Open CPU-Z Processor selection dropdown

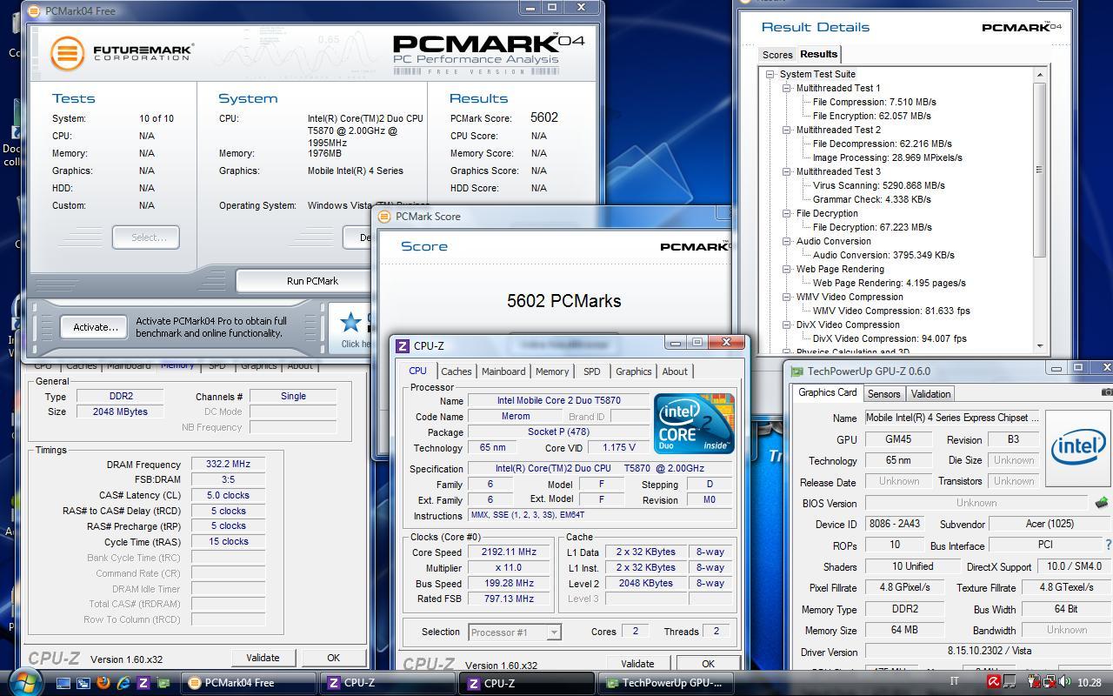[554, 632]
